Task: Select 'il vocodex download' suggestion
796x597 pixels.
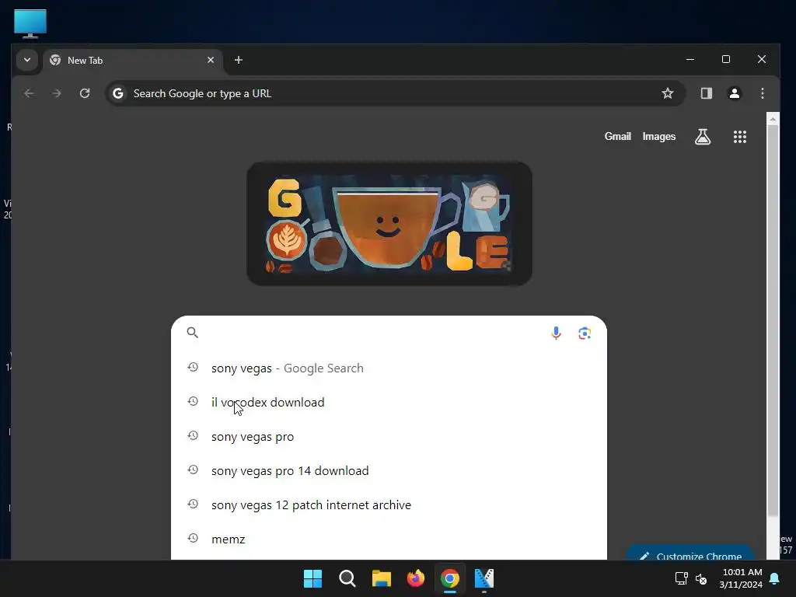Action: (389, 402)
